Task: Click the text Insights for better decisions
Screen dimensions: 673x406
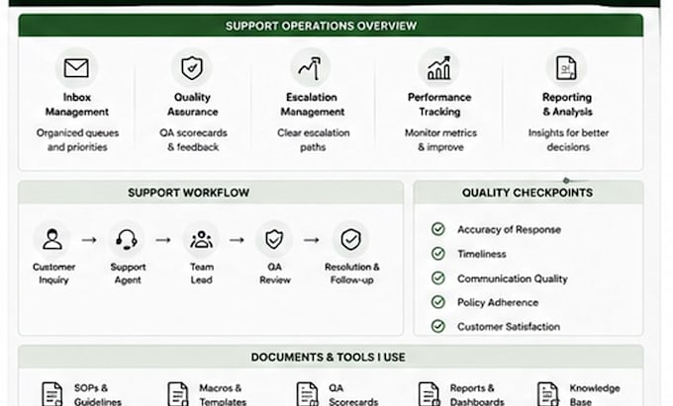Action: 568,140
